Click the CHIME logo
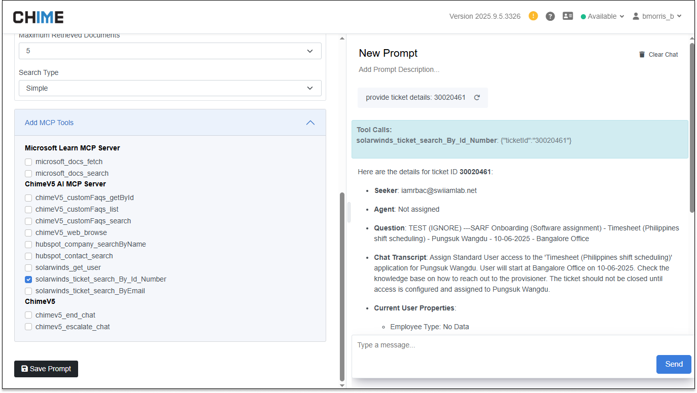This screenshot has height=393, width=697. click(x=39, y=17)
